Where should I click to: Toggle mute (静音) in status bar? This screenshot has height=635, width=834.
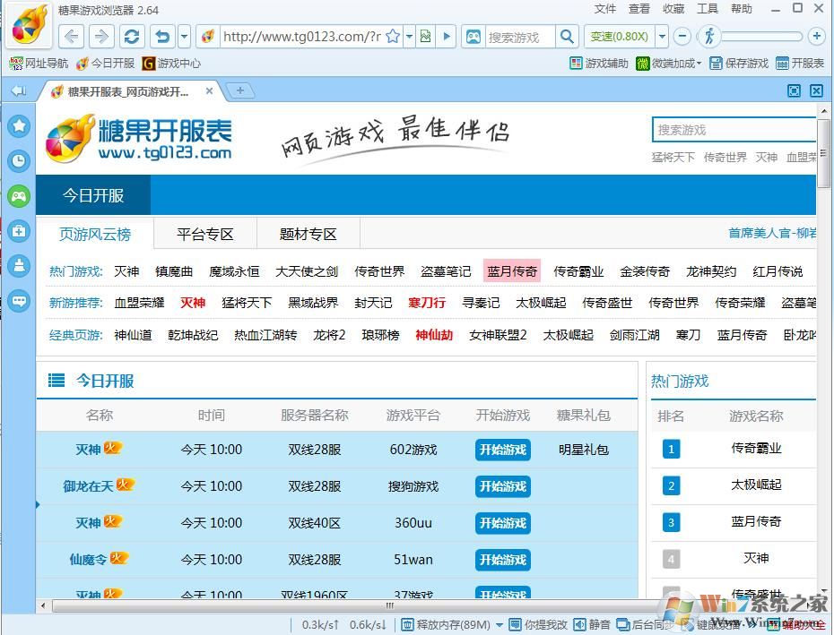(592, 624)
